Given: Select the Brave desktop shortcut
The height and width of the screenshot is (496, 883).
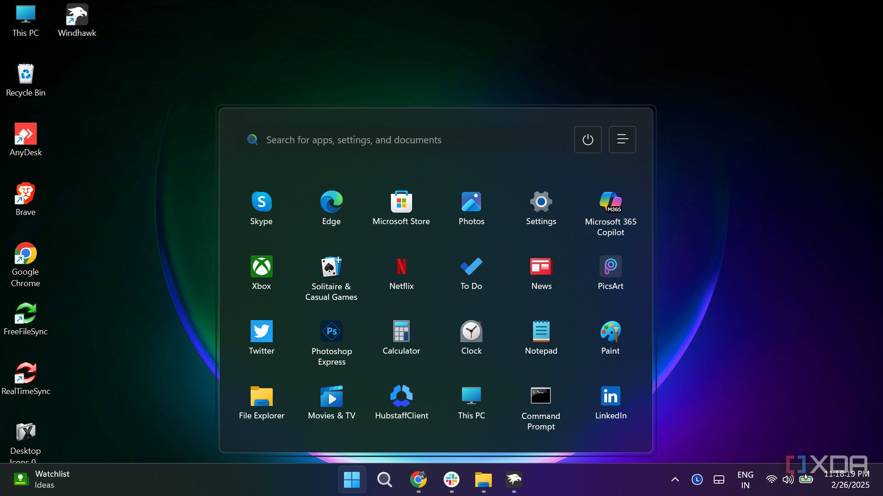Looking at the screenshot, I should [x=26, y=200].
